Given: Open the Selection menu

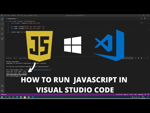Looking at the screenshot, I should tap(13, 15).
